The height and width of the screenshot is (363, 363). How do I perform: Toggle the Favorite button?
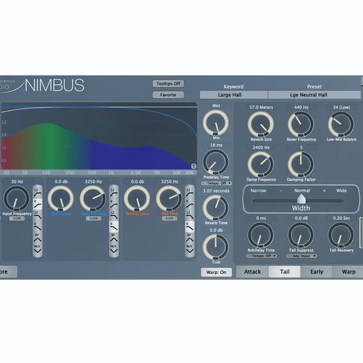[168, 95]
